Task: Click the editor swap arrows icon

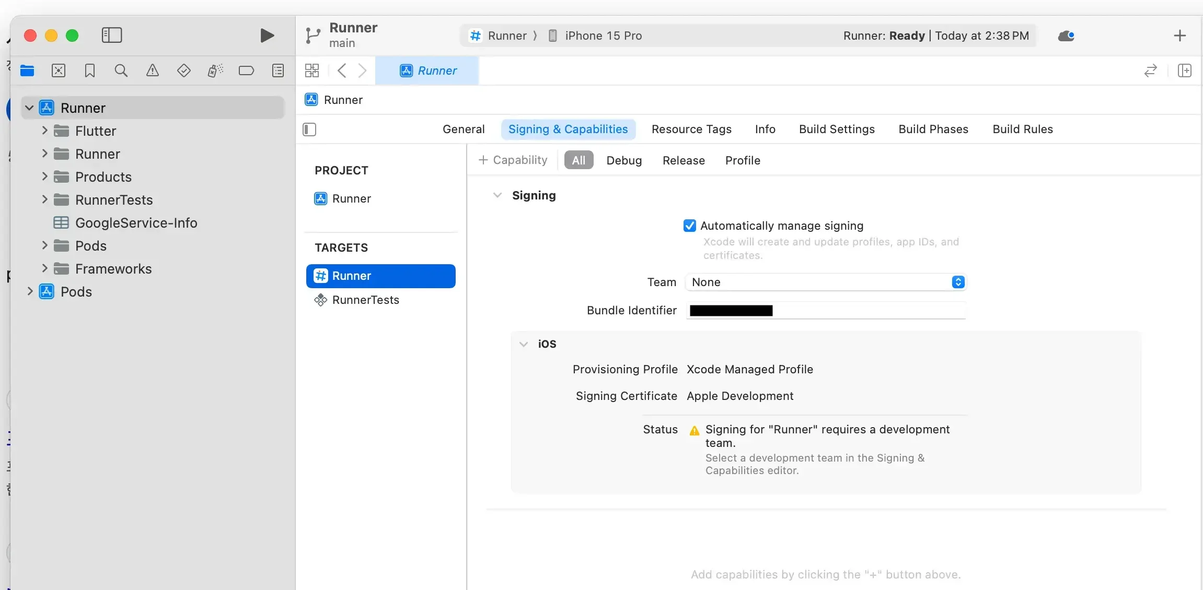Action: (1150, 70)
